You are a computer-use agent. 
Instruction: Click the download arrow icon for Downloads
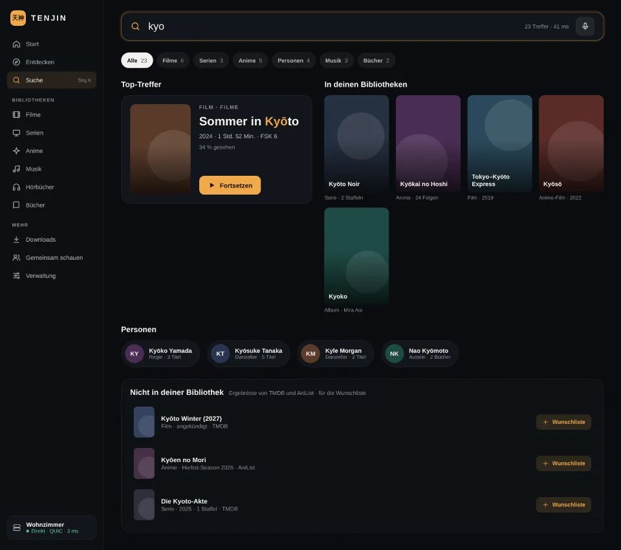coord(16,239)
